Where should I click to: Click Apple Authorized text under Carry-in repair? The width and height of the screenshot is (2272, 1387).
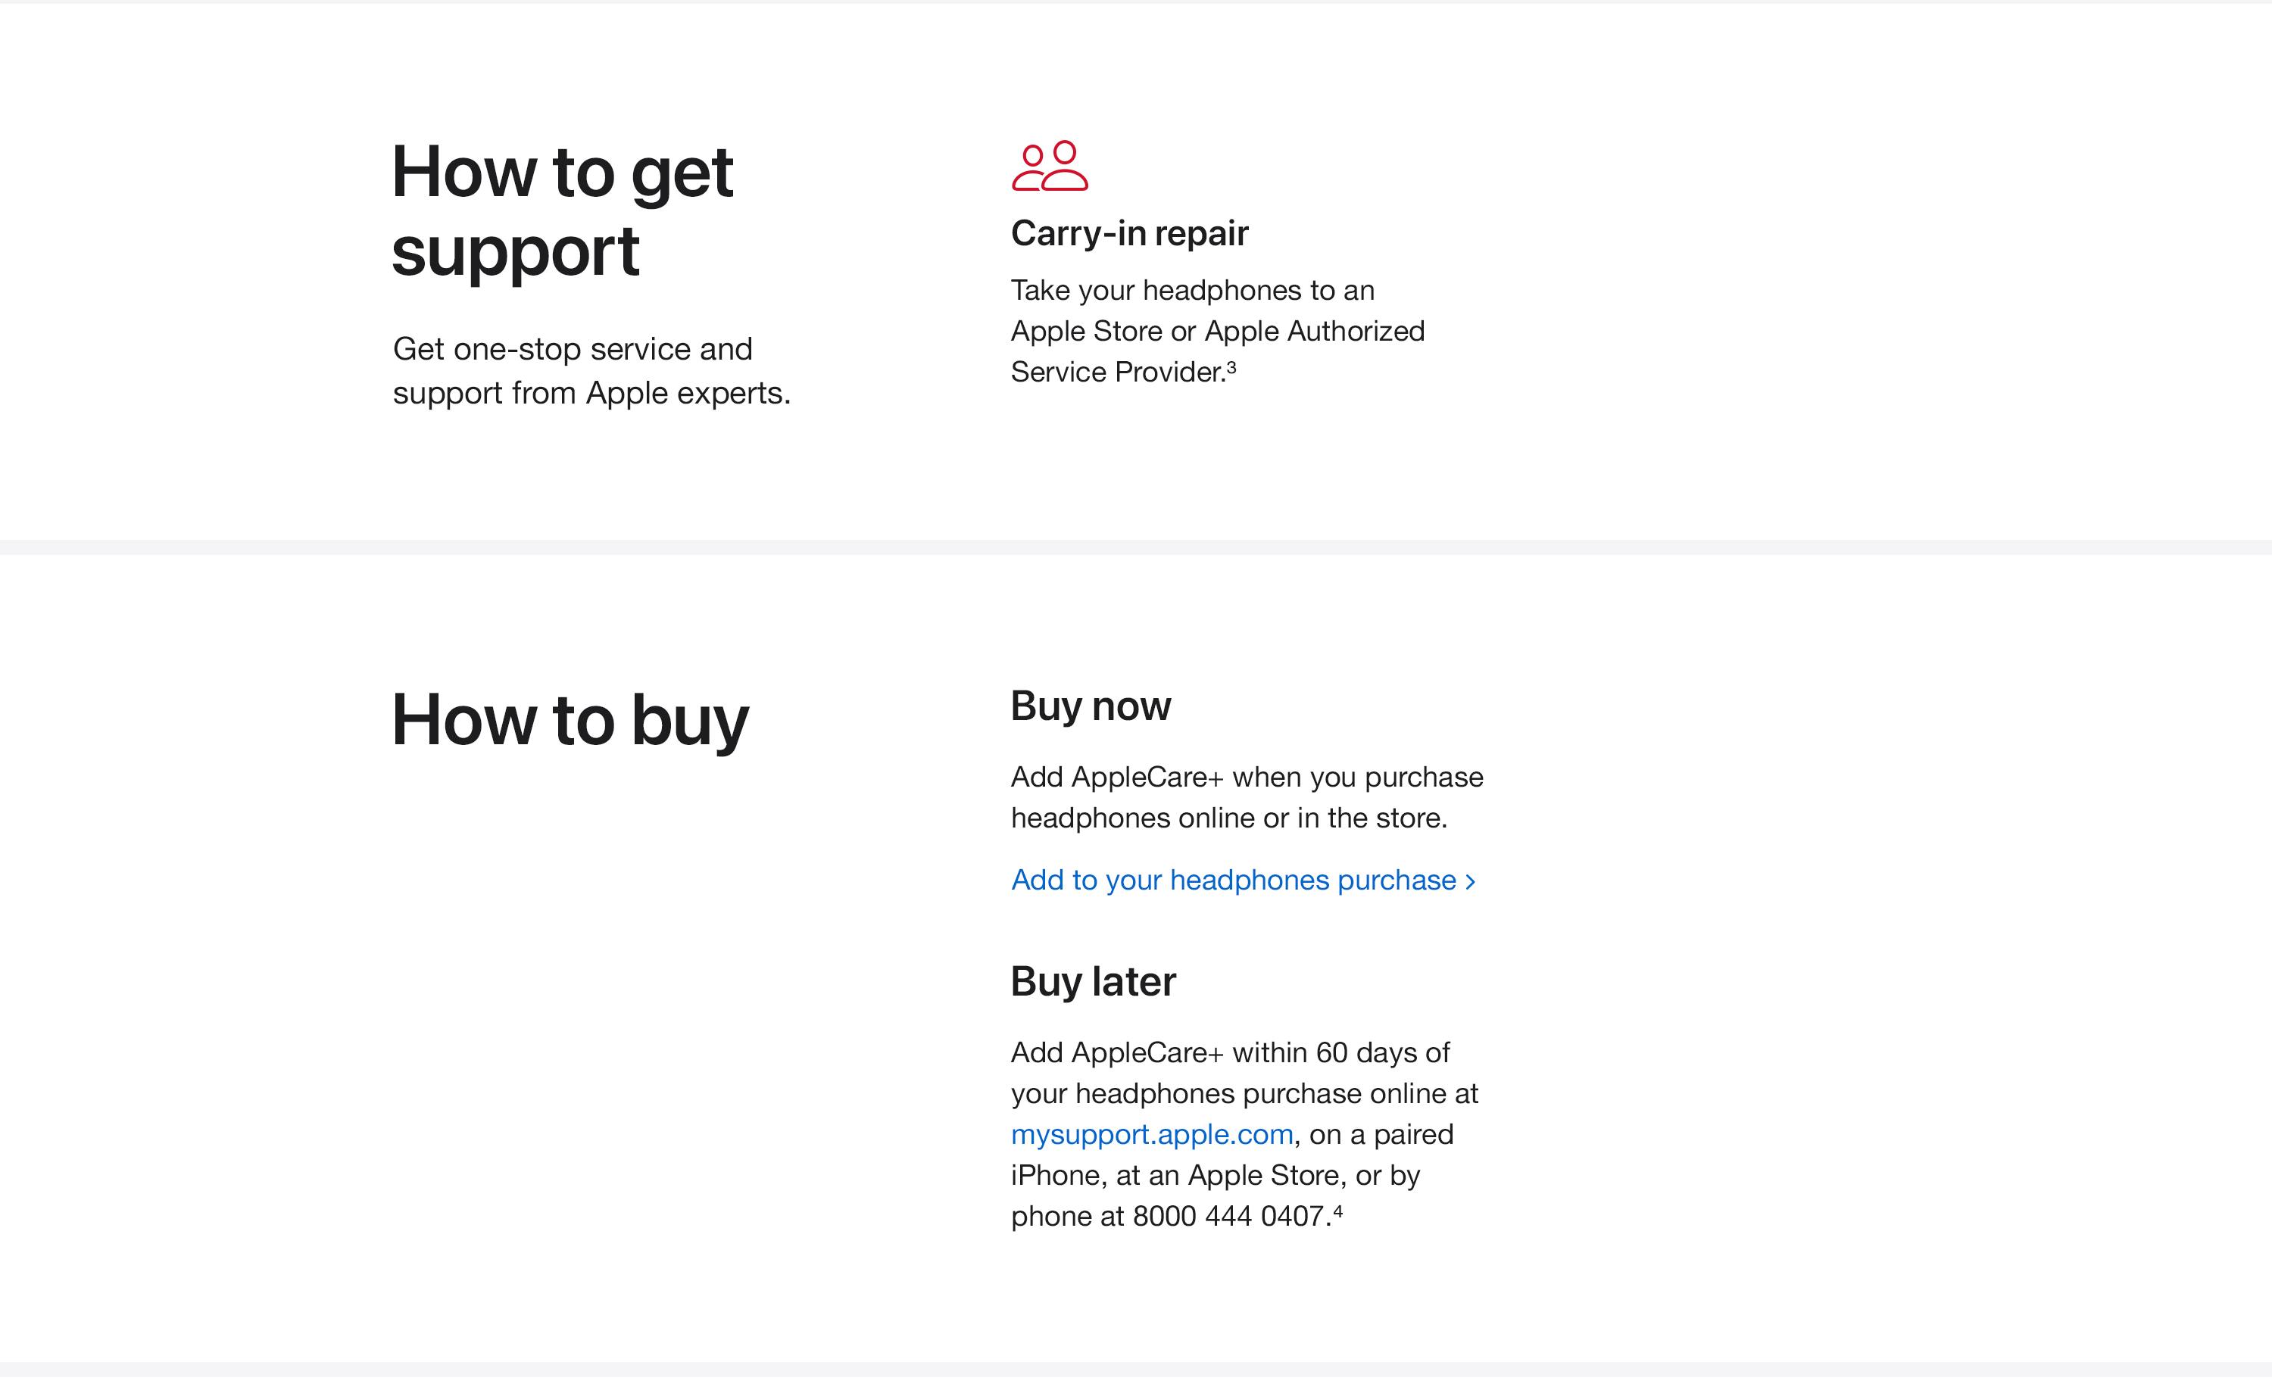pos(1315,331)
